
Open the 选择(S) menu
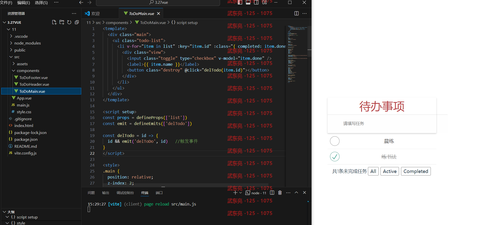tap(41, 2)
